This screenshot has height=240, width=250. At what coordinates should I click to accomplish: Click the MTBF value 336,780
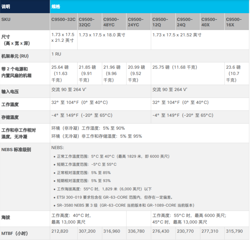[x=136, y=231]
